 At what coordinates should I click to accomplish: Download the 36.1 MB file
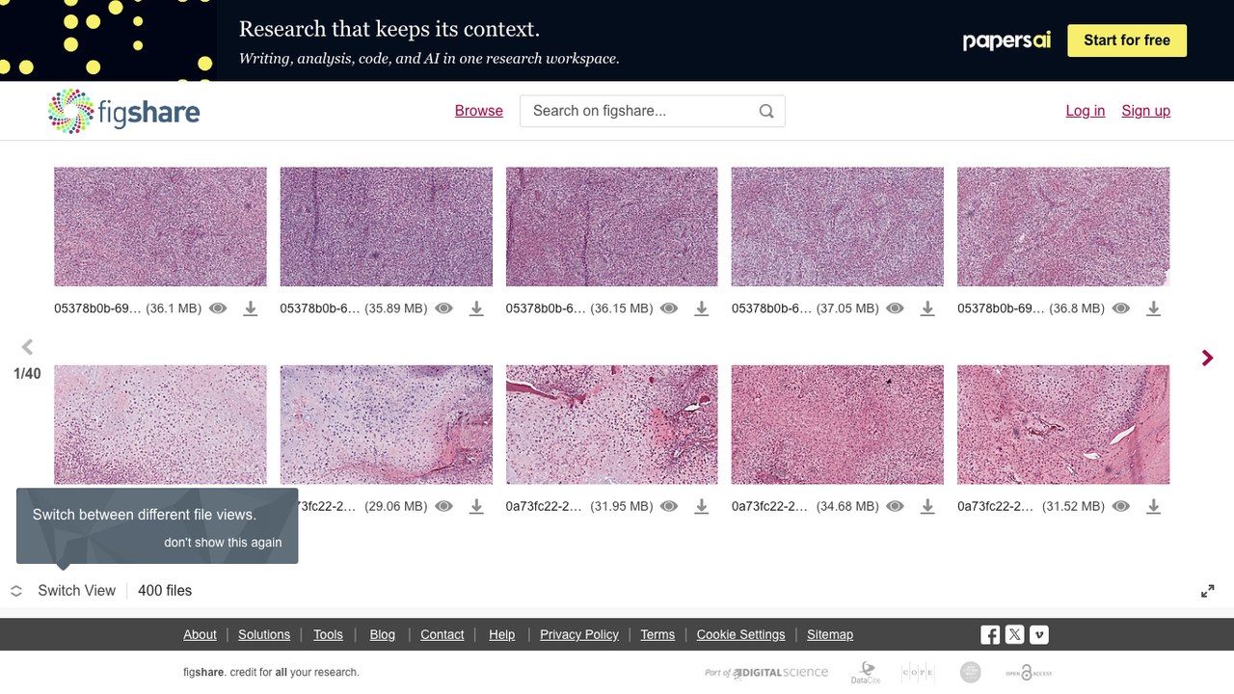click(x=251, y=308)
